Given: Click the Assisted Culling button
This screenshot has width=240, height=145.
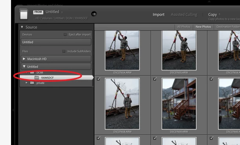Looking at the screenshot, I should pos(184,15).
